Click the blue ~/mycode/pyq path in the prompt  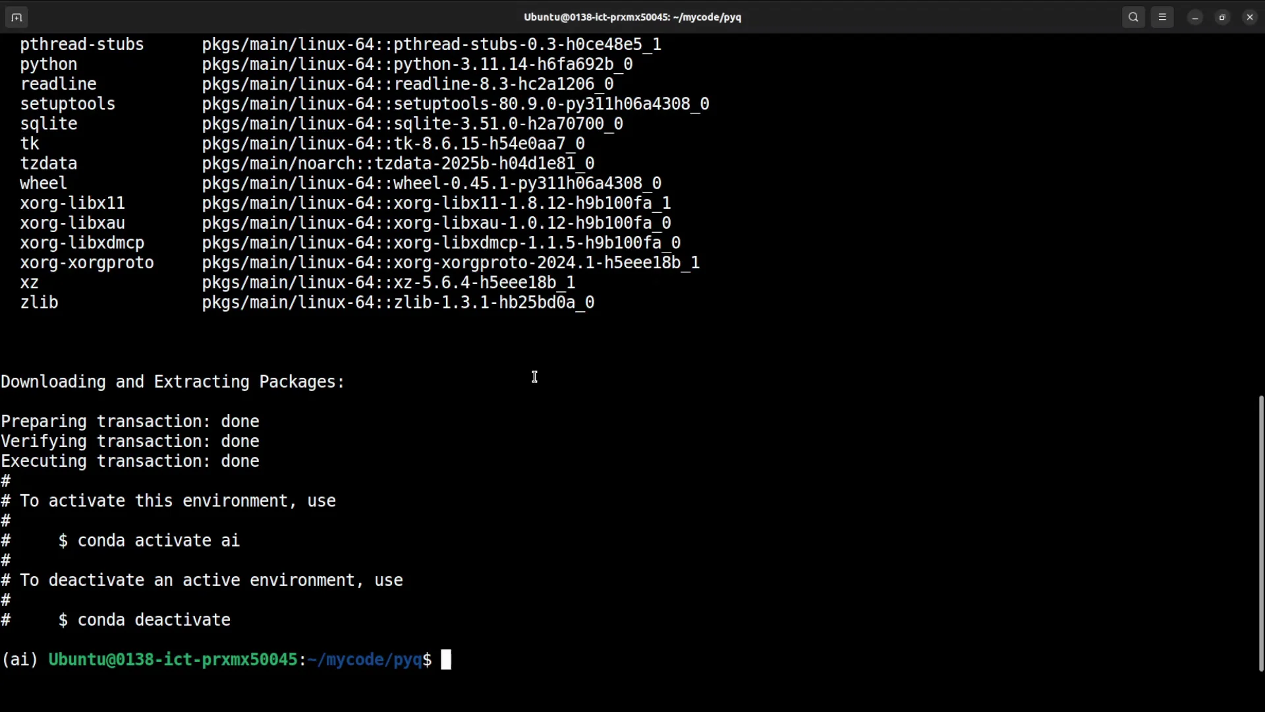coord(364,659)
